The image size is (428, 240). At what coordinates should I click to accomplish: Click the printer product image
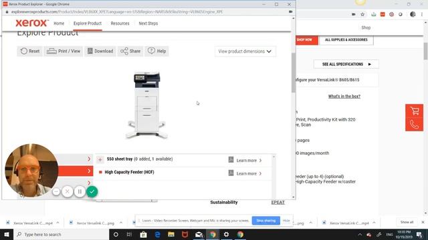147,105
